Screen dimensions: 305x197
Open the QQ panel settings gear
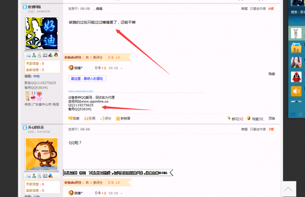300,115
